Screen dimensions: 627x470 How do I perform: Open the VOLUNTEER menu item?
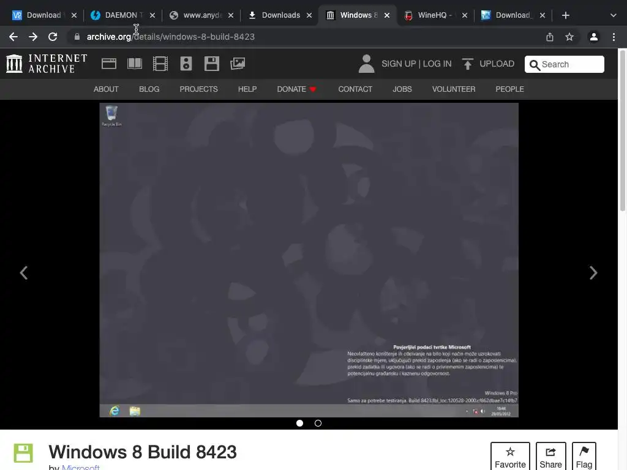(454, 89)
